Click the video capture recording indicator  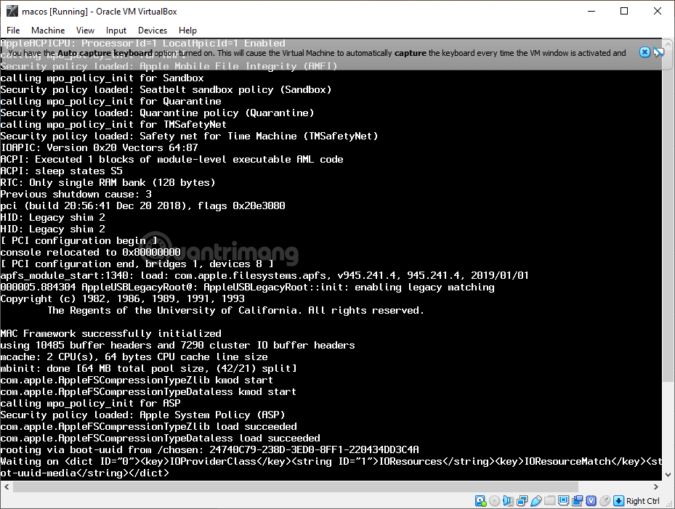577,501
